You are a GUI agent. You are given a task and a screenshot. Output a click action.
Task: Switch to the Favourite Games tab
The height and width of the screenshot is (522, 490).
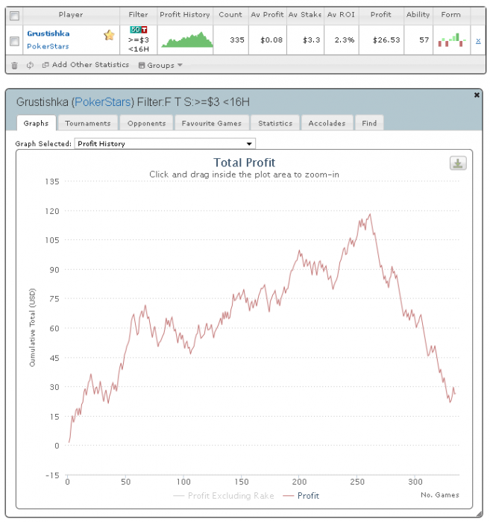[x=211, y=123]
